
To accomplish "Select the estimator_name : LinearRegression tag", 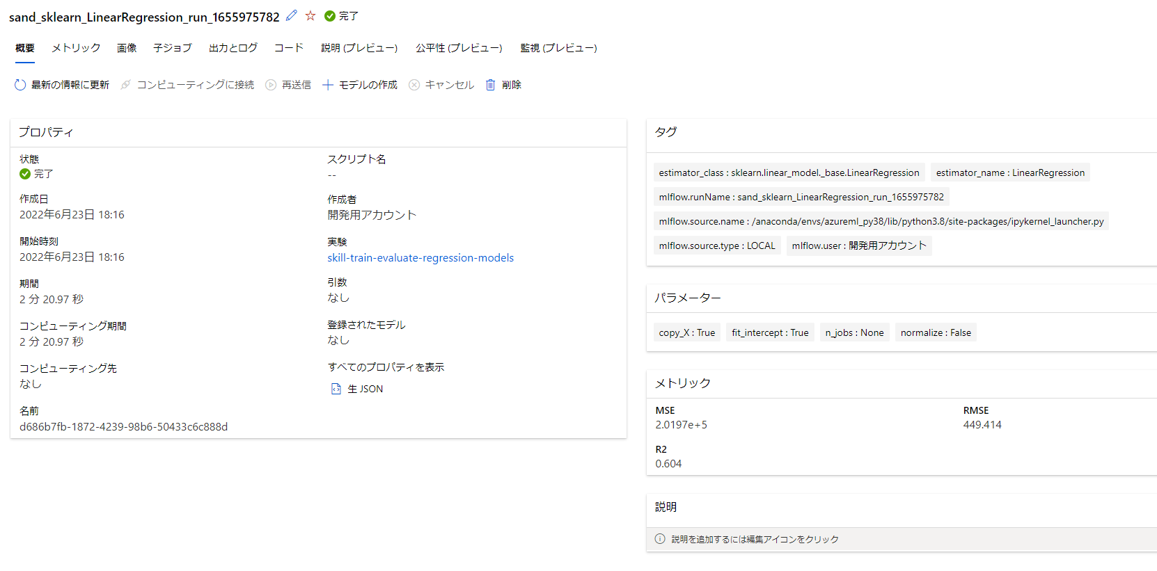I will pyautogui.click(x=1010, y=172).
